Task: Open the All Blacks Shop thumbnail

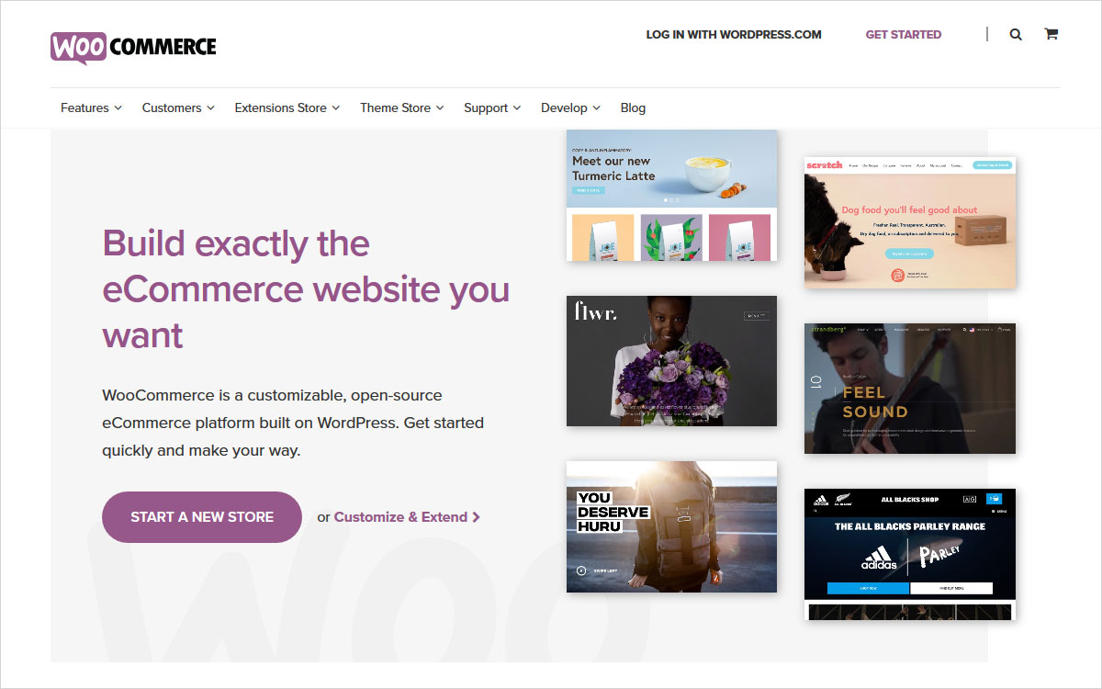Action: 910,555
